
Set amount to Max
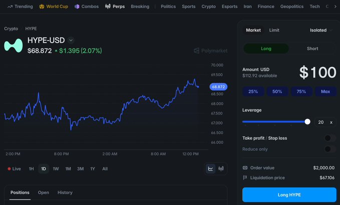coord(325,91)
